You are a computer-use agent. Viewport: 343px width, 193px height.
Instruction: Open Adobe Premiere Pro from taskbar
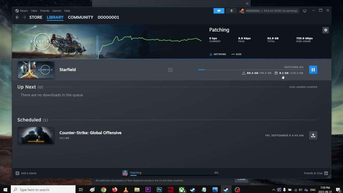click(x=148, y=190)
